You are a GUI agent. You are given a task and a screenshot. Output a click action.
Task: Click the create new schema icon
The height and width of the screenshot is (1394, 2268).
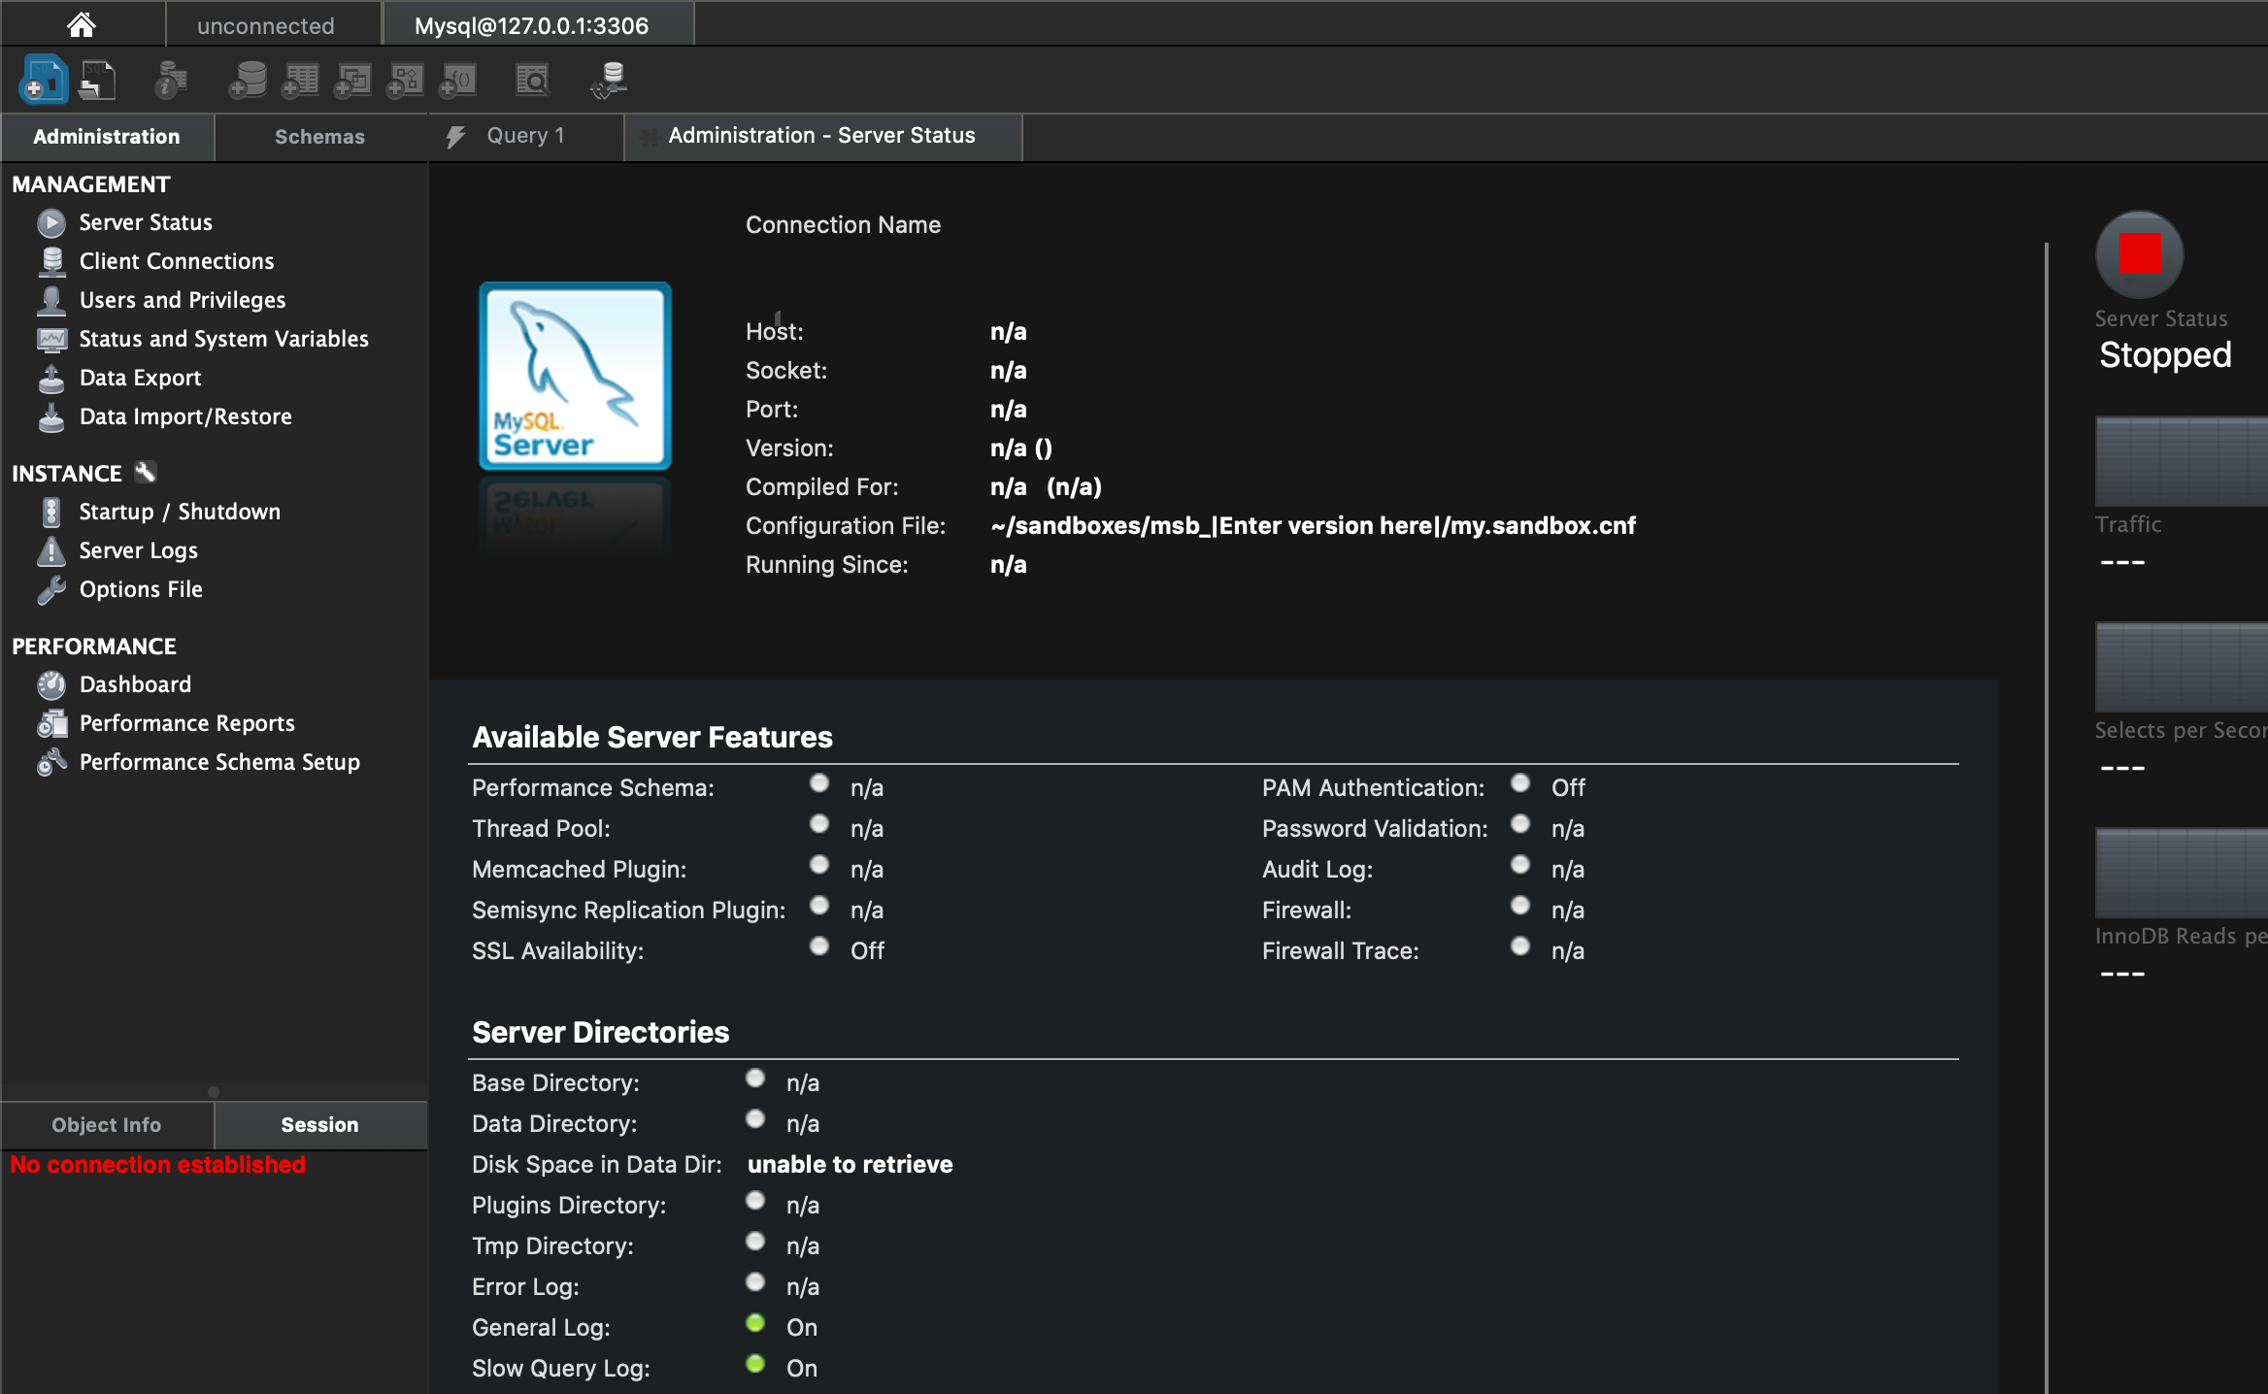tap(248, 80)
